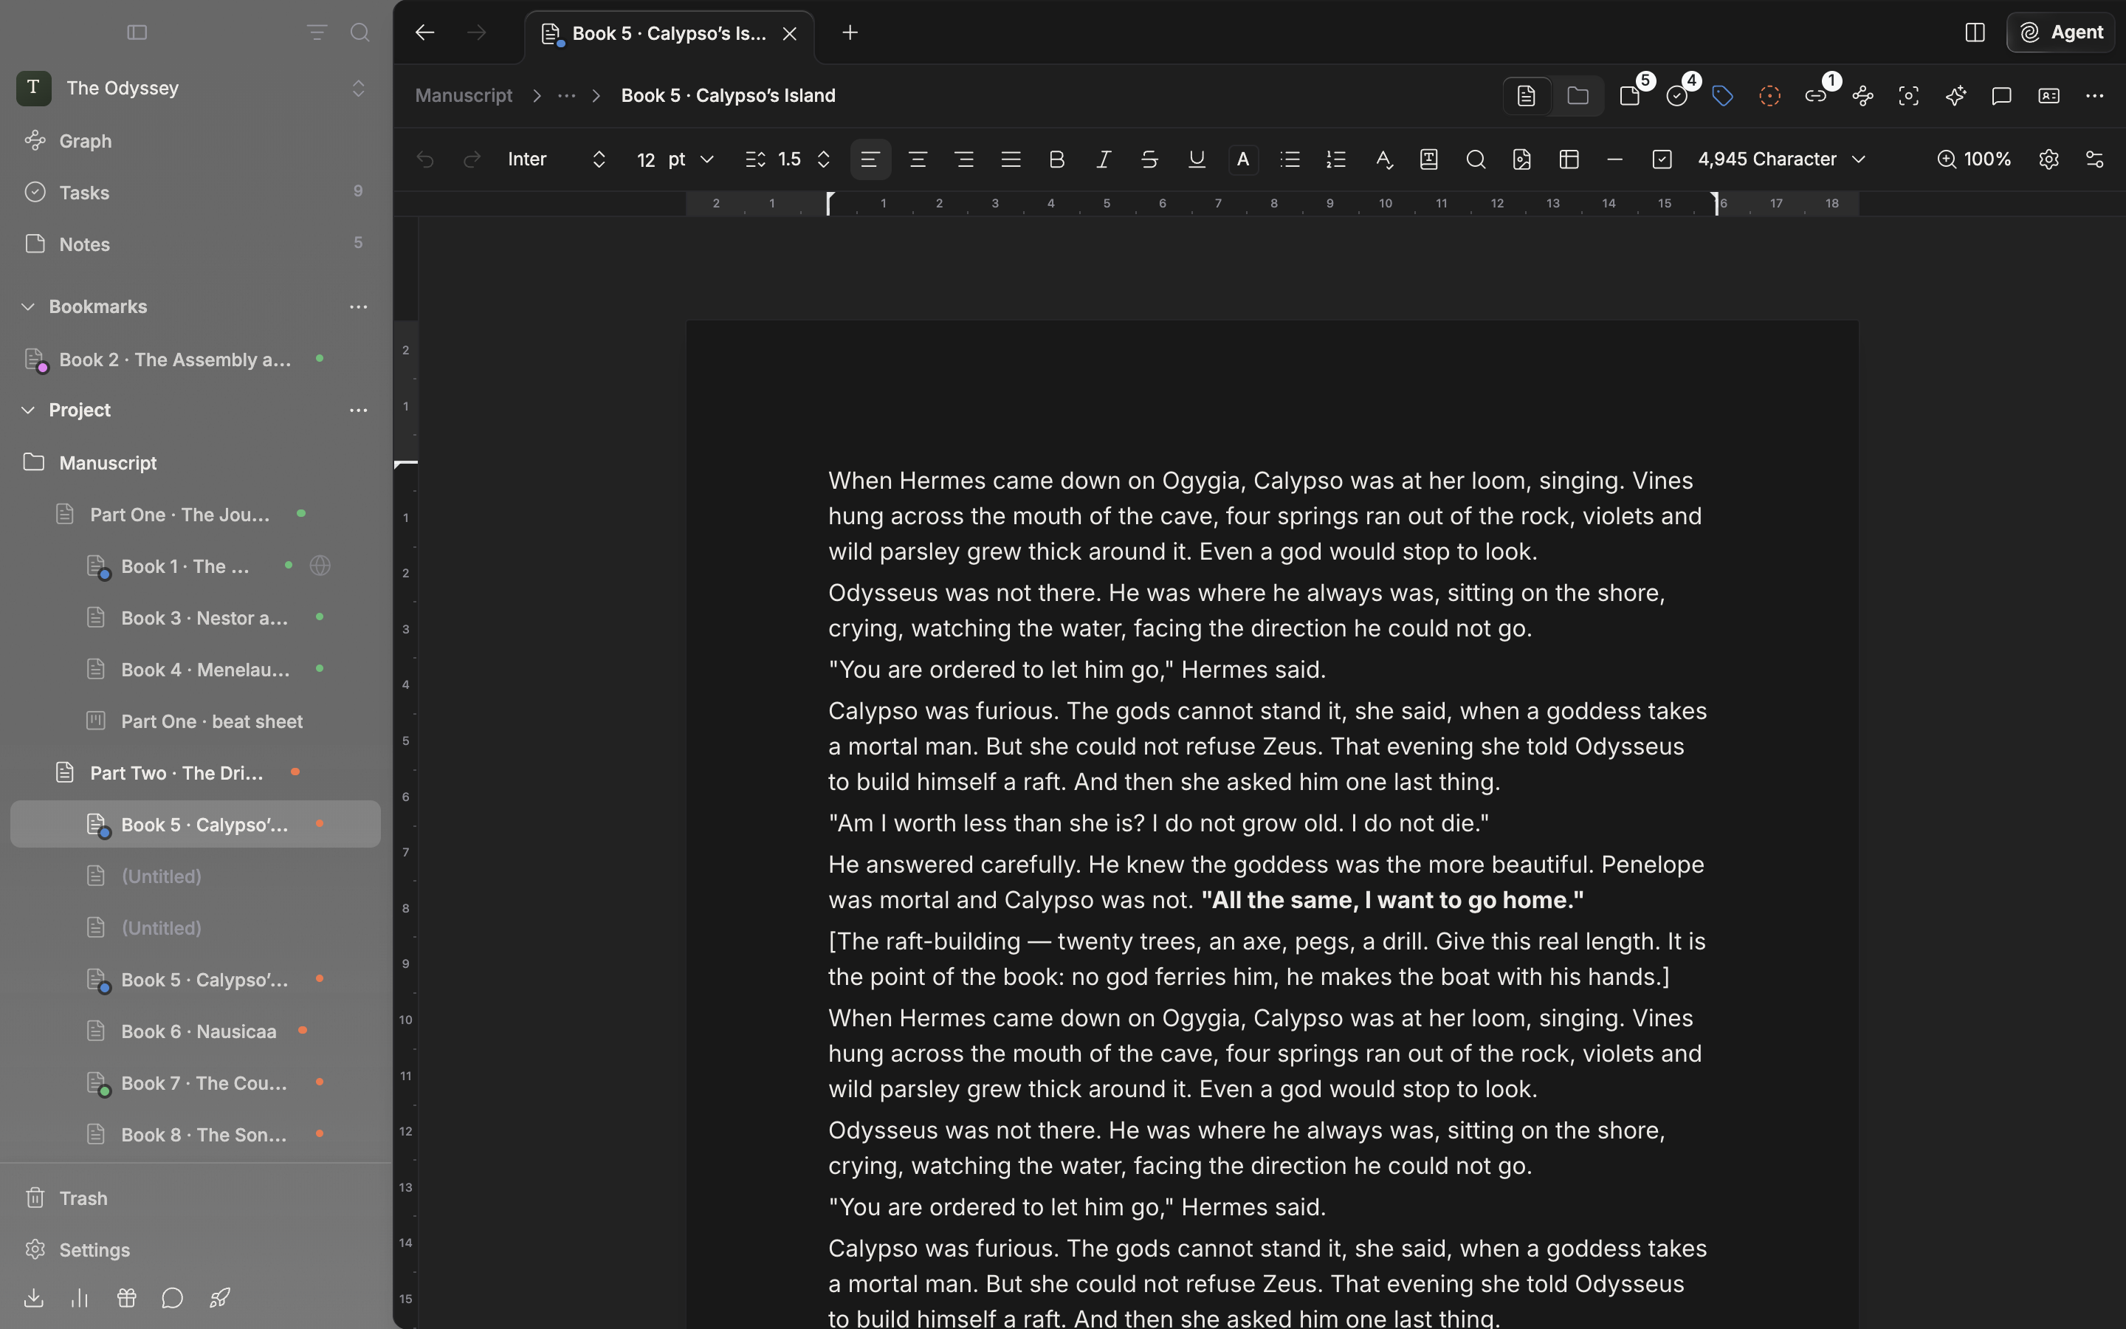Open the sidebar search icon
Image resolution: width=2126 pixels, height=1329 pixels.
360,32
